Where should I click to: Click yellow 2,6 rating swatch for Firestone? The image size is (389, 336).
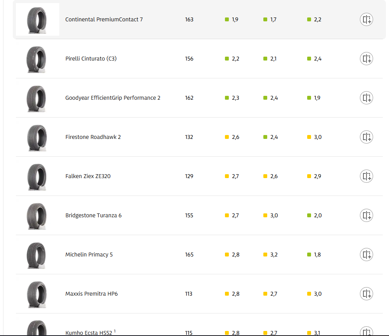227,137
